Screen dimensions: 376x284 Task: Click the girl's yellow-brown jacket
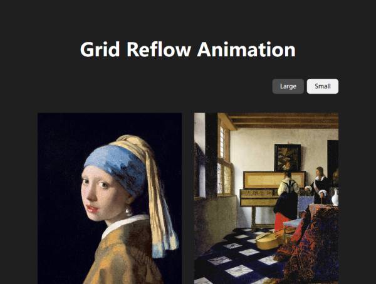click(125, 256)
